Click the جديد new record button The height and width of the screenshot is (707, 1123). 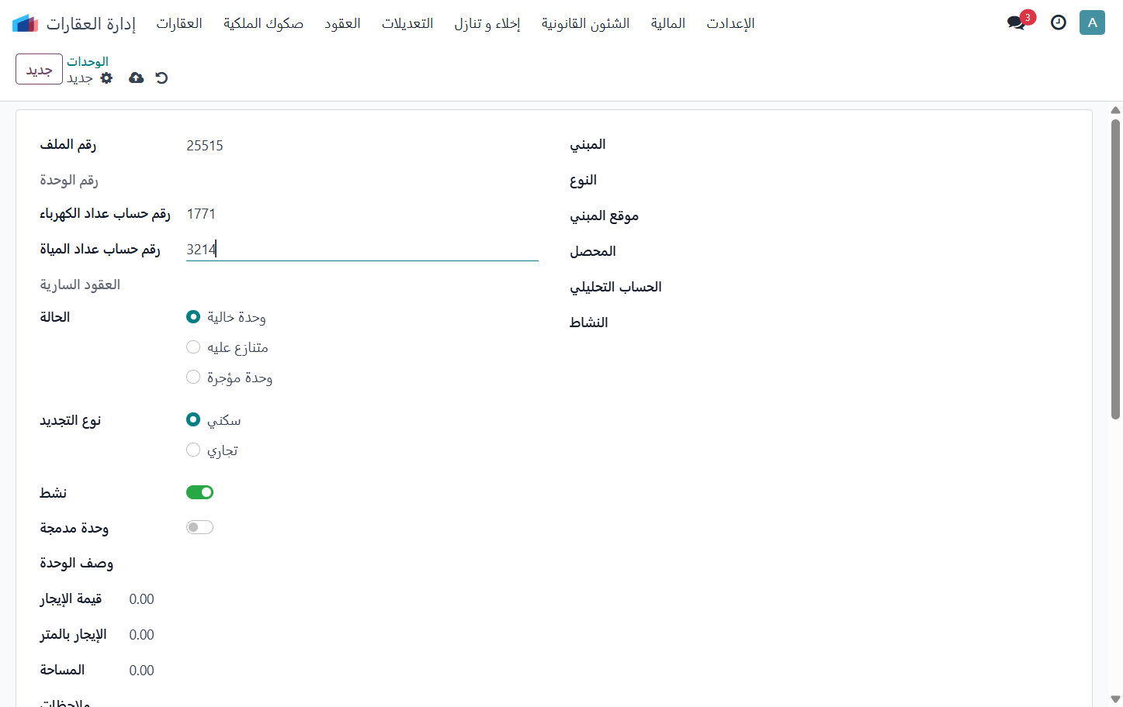click(x=39, y=69)
